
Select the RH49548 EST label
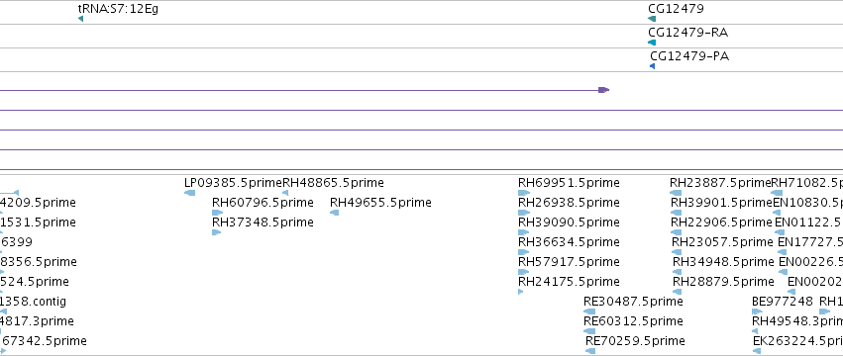[x=797, y=321]
